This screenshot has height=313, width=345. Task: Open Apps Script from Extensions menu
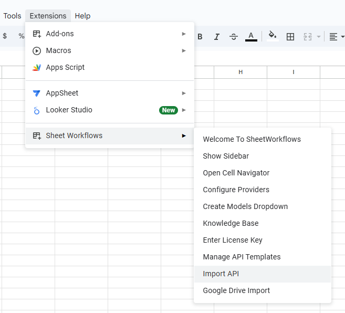(x=65, y=67)
